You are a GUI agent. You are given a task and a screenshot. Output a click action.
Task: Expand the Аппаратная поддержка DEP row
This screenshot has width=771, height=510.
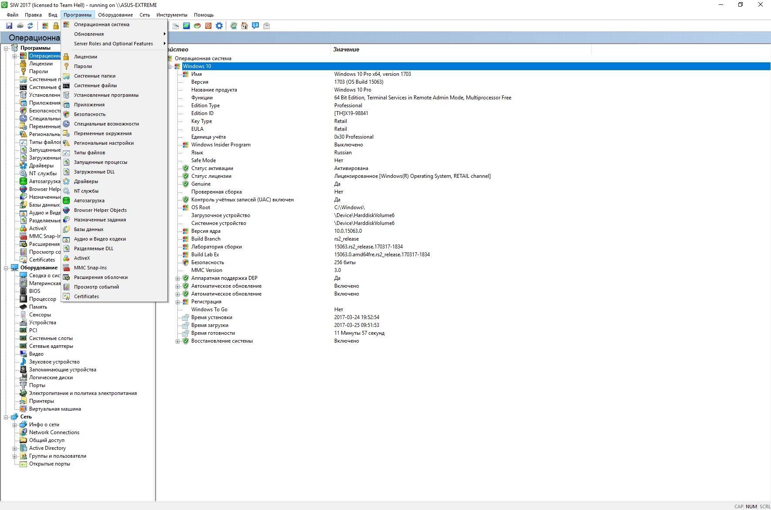pos(178,278)
